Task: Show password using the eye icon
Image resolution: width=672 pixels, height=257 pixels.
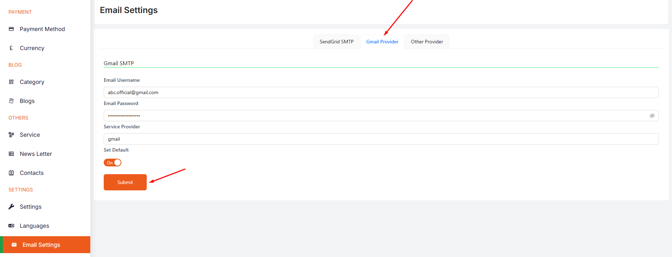Action: 652,116
